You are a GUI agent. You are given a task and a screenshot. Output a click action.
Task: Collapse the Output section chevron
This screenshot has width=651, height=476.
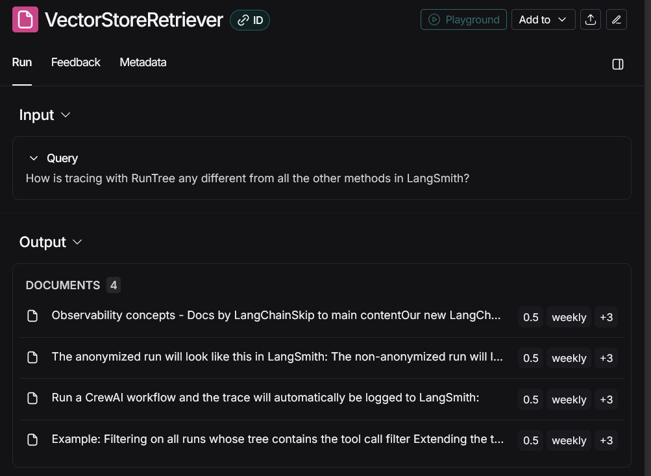77,242
